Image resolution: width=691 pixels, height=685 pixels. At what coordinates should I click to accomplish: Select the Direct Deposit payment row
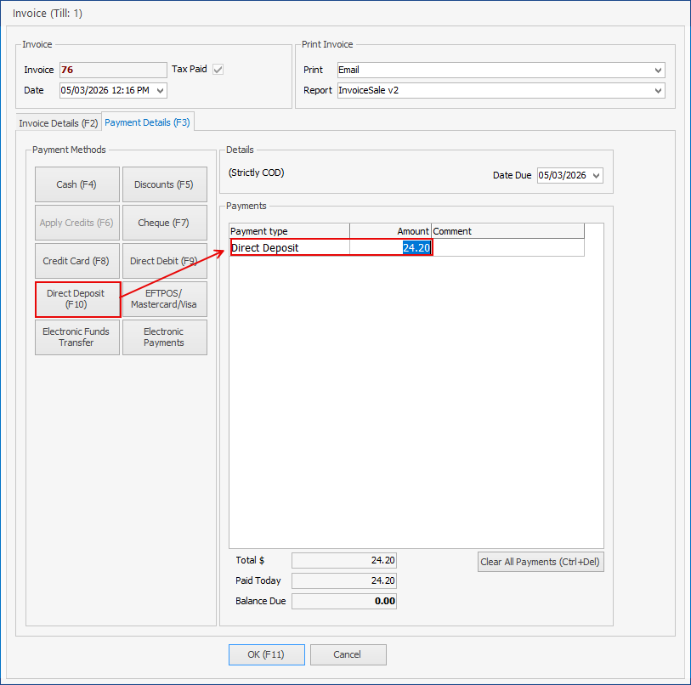[x=407, y=247]
